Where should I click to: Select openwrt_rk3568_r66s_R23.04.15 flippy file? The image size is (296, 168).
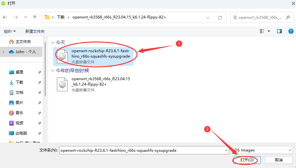coord(100,81)
